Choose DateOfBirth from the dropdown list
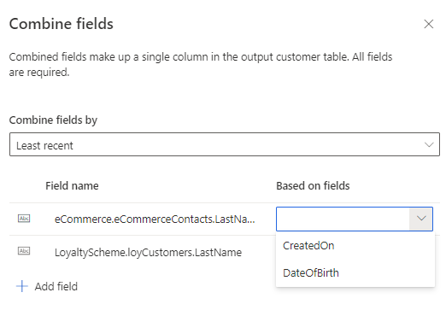Screen dimensions: 446x310 pyautogui.click(x=355, y=272)
